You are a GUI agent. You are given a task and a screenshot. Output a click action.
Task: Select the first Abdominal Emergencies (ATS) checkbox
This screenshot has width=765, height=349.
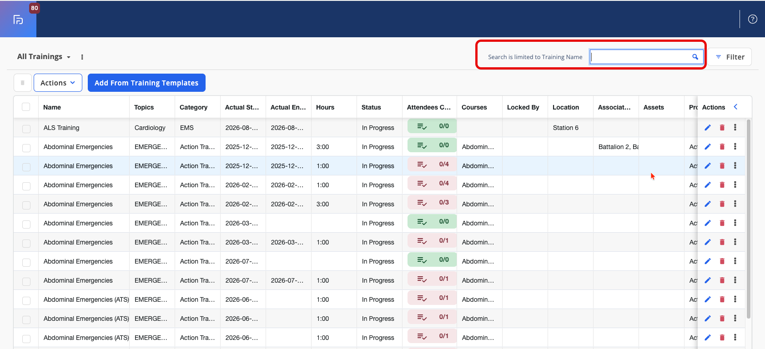pyautogui.click(x=26, y=301)
